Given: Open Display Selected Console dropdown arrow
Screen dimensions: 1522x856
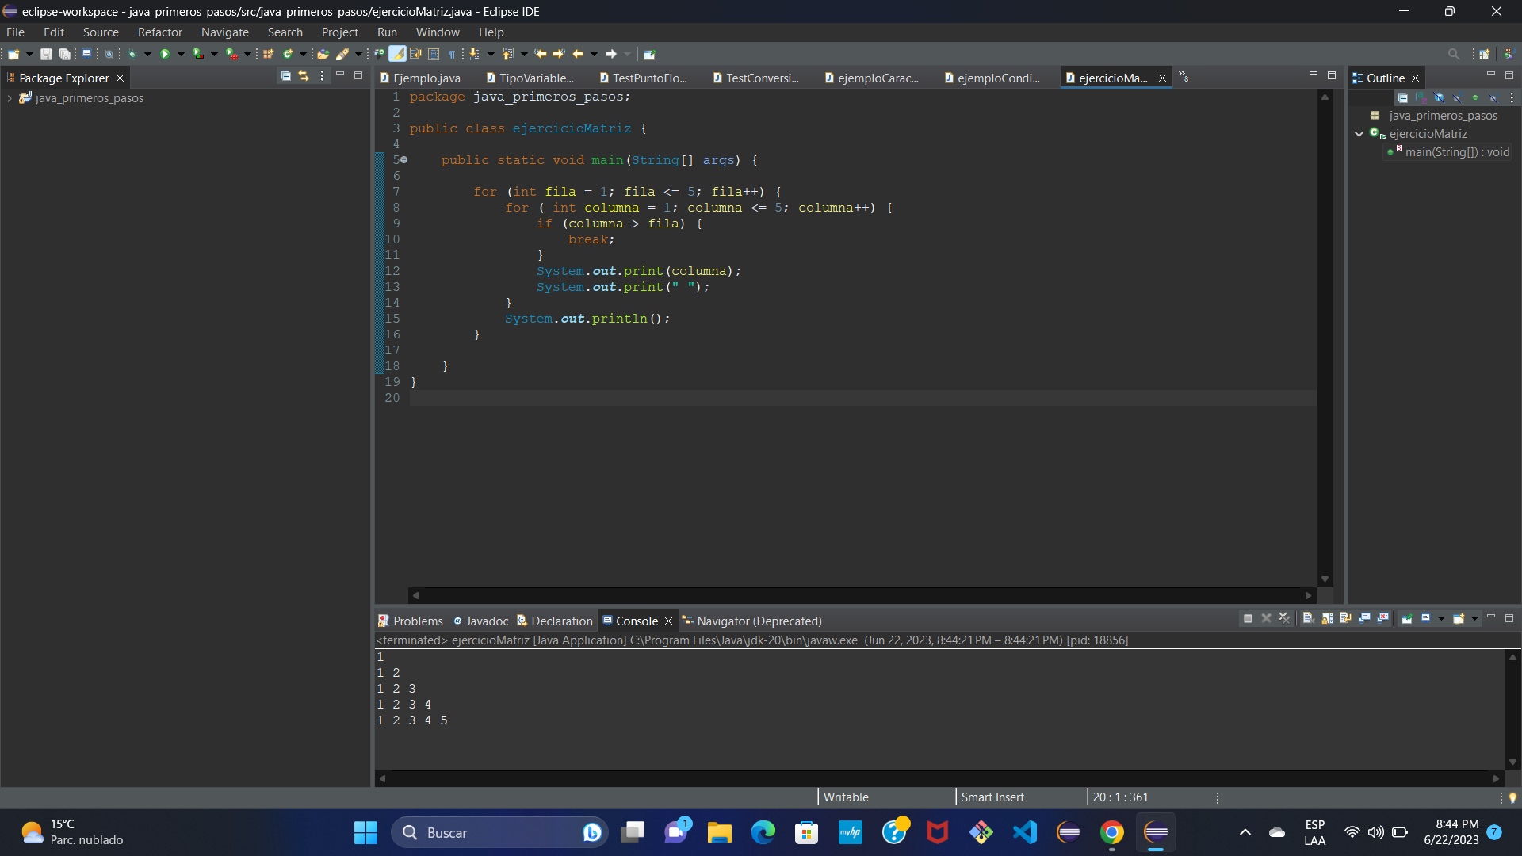Looking at the screenshot, I should pos(1441,618).
